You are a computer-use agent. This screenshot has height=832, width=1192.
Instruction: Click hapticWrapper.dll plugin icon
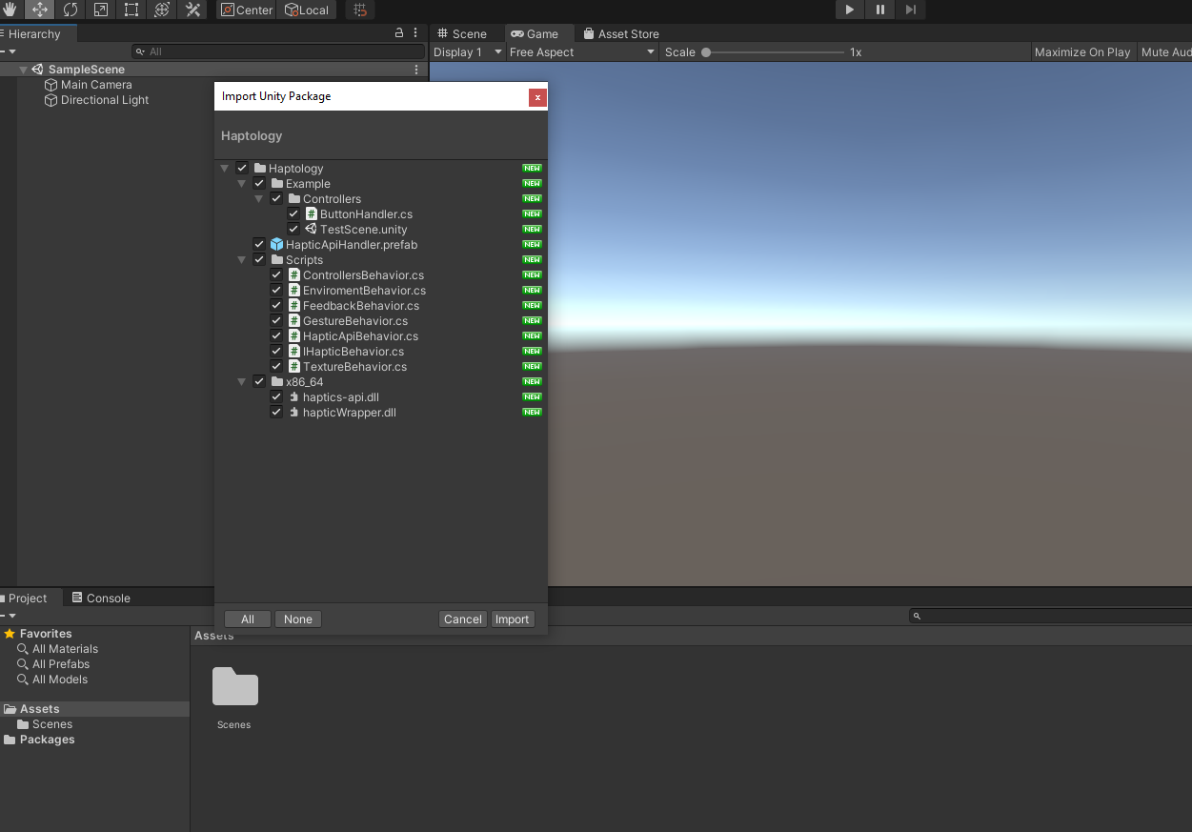[x=294, y=413]
